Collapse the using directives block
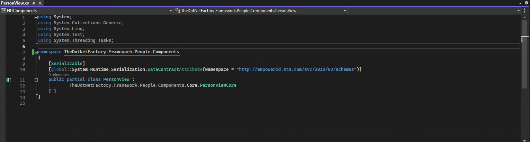 tap(36, 17)
